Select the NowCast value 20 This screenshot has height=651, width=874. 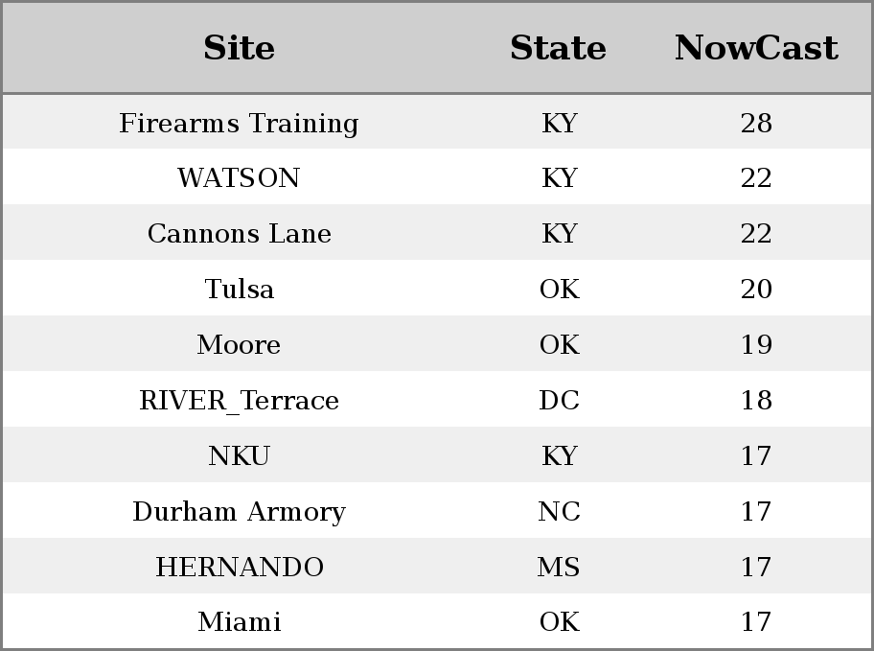pos(756,289)
